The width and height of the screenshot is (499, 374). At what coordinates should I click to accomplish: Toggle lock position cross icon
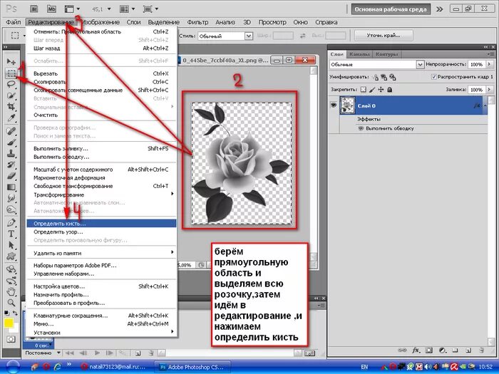tap(381, 90)
